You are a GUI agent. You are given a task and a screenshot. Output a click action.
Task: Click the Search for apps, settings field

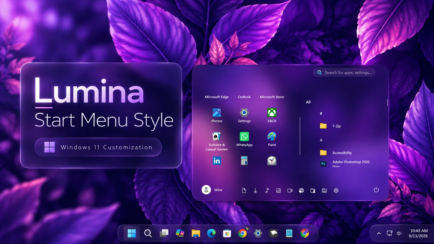pos(344,73)
